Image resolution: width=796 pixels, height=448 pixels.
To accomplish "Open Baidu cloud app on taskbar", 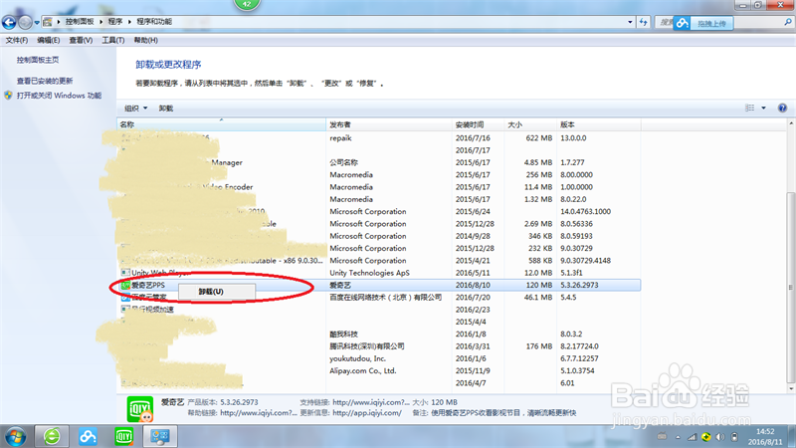I will 88,436.
